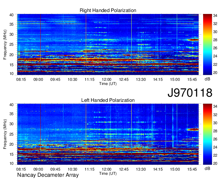Click the 40 MHz tick label on the top plot
Screen dimensions: 221x179
pos(11,15)
